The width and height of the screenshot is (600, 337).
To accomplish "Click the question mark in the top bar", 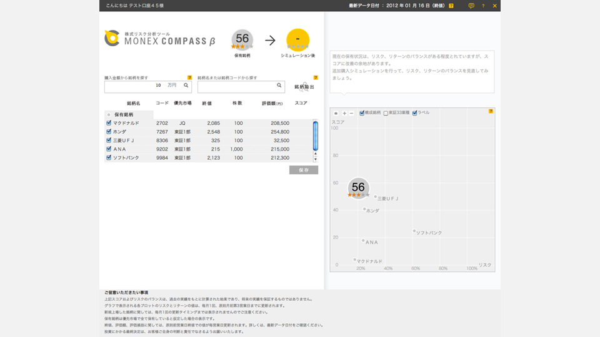I will coord(483,6).
